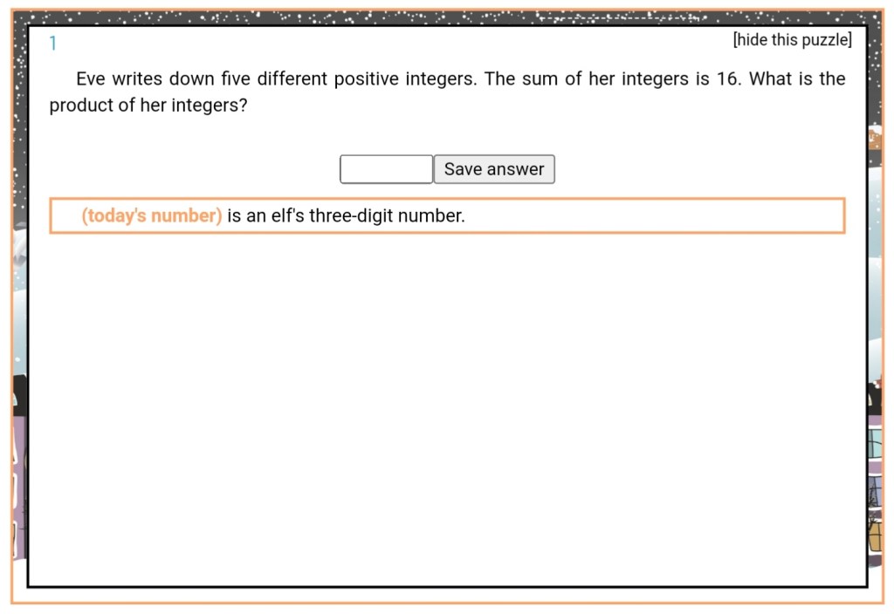Click the words positive integers in question
The width and height of the screenshot is (894, 614).
pos(405,79)
